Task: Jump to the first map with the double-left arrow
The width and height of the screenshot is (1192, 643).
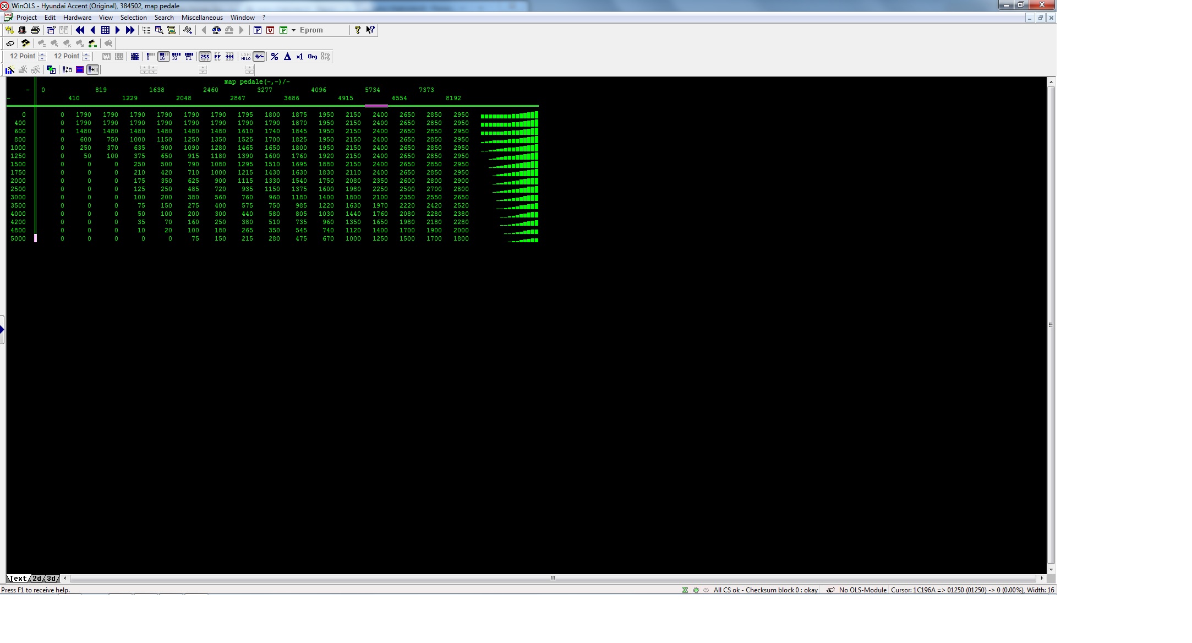Action: [x=80, y=30]
